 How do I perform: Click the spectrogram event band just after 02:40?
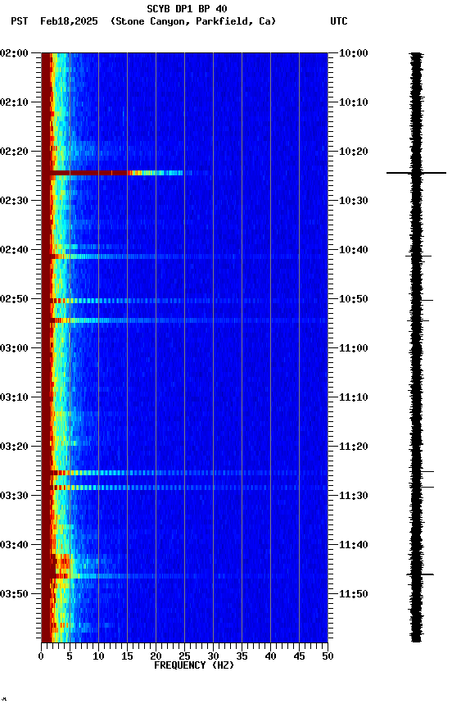(x=188, y=256)
